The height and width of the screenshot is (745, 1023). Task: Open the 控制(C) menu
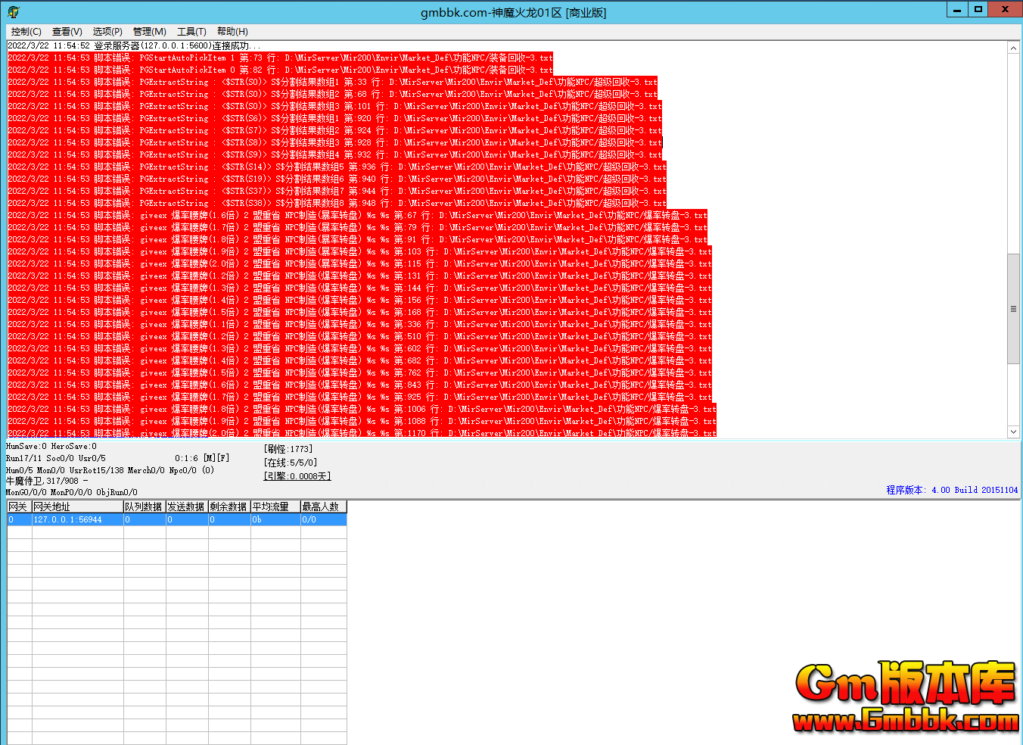coord(26,31)
